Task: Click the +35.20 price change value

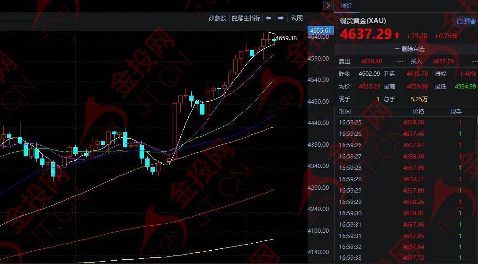Action: [x=417, y=36]
